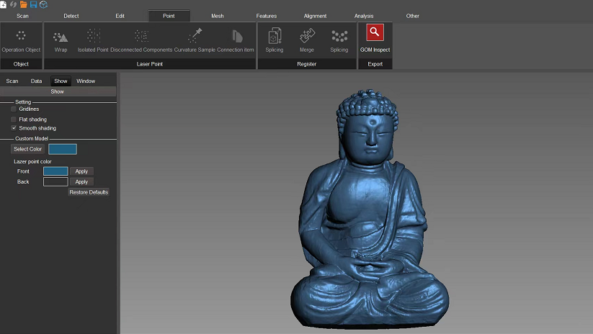Enable the Flat shading checkbox
Screen dimensions: 593x334
pyautogui.click(x=14, y=119)
